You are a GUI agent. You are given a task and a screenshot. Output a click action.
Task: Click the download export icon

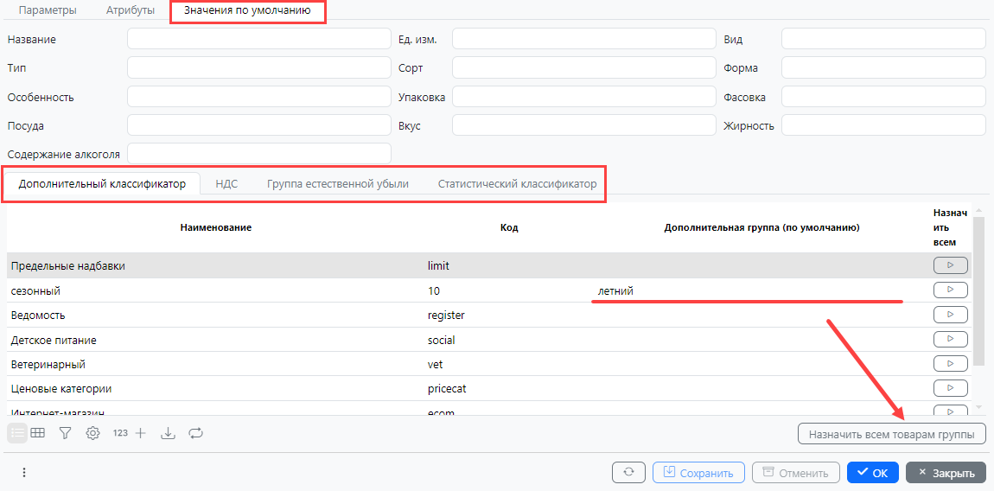pos(168,433)
